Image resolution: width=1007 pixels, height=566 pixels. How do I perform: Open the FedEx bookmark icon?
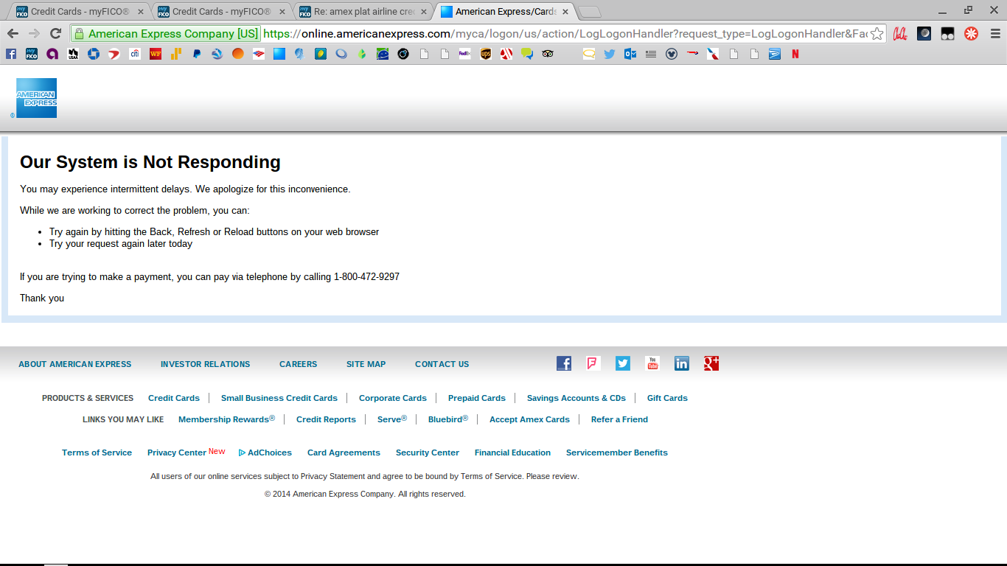pos(464,54)
